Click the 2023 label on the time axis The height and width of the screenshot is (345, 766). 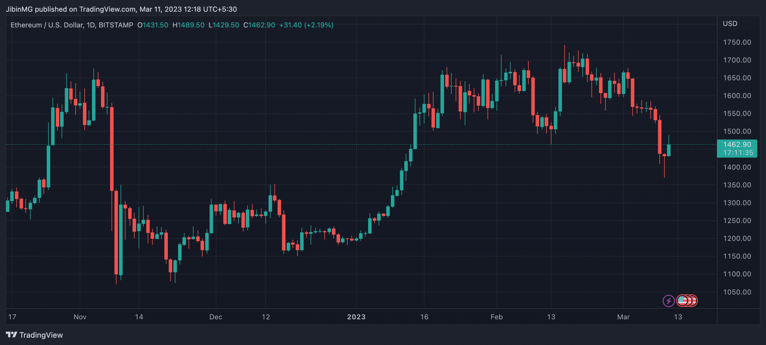click(357, 317)
